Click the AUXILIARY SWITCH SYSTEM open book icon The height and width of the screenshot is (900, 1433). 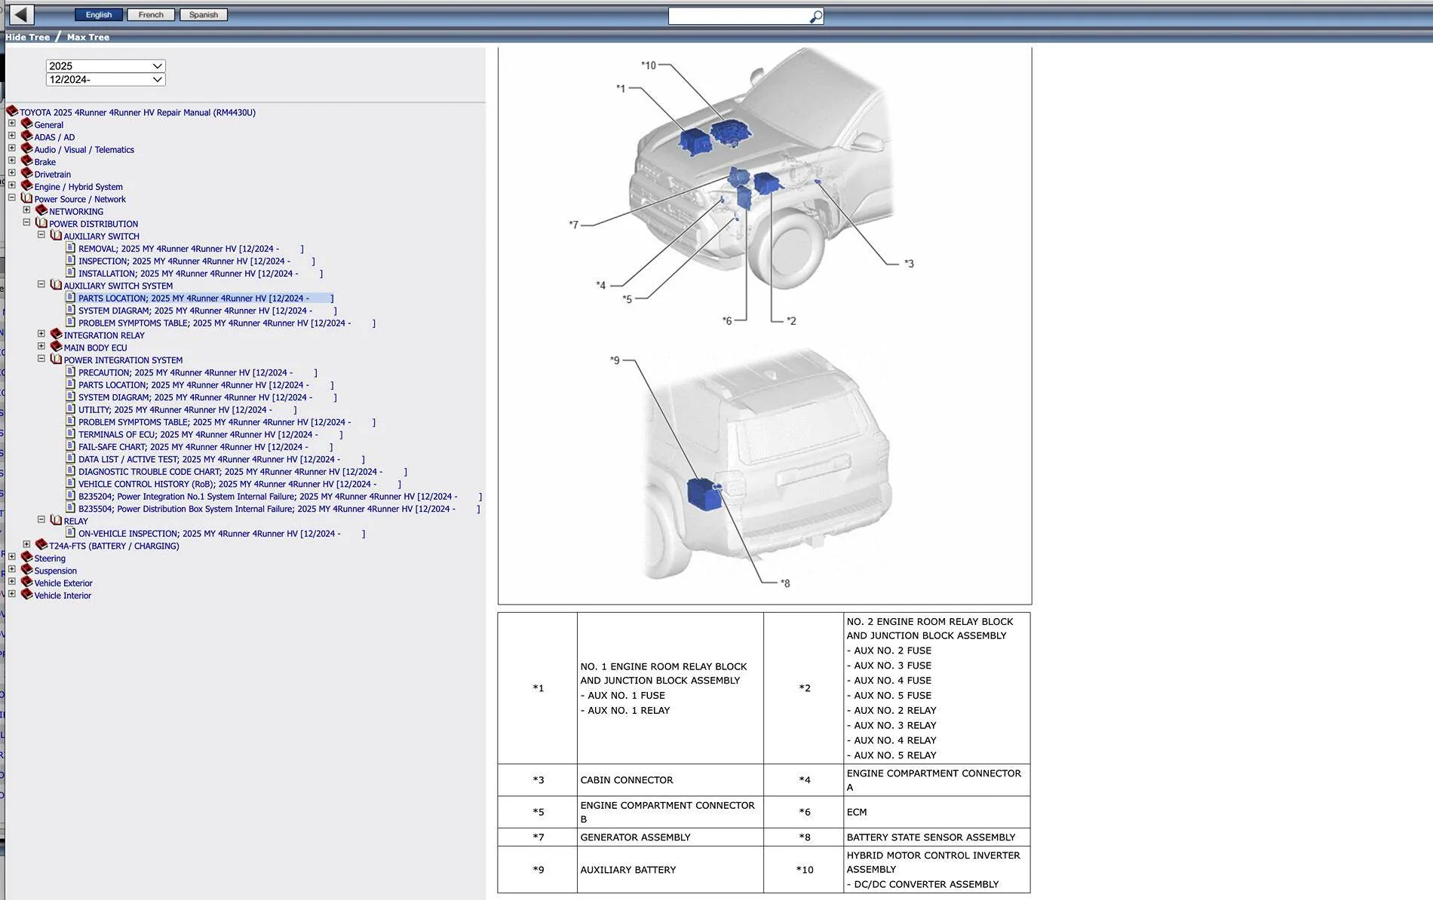(56, 285)
